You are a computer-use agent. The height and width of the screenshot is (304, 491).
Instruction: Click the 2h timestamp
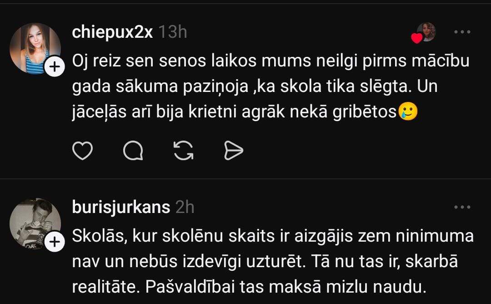tap(185, 208)
